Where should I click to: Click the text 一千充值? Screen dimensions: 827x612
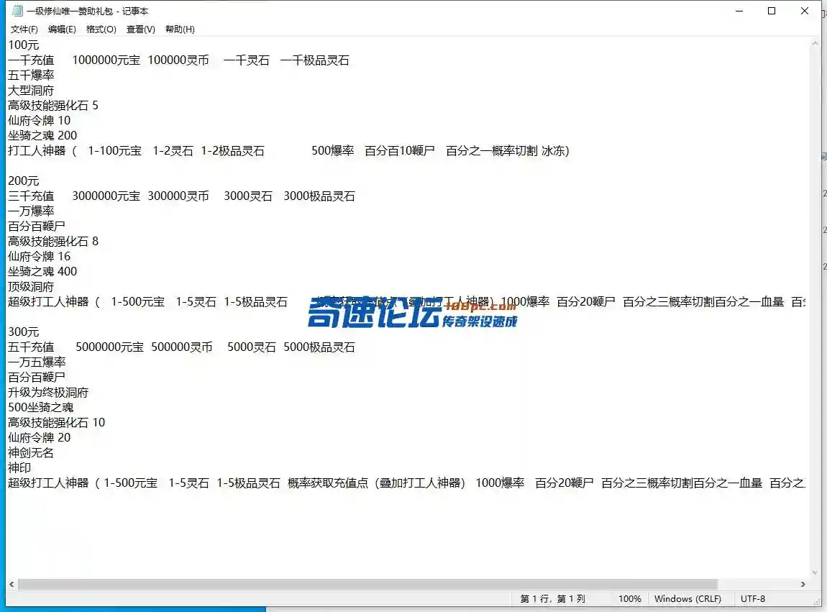(x=31, y=60)
